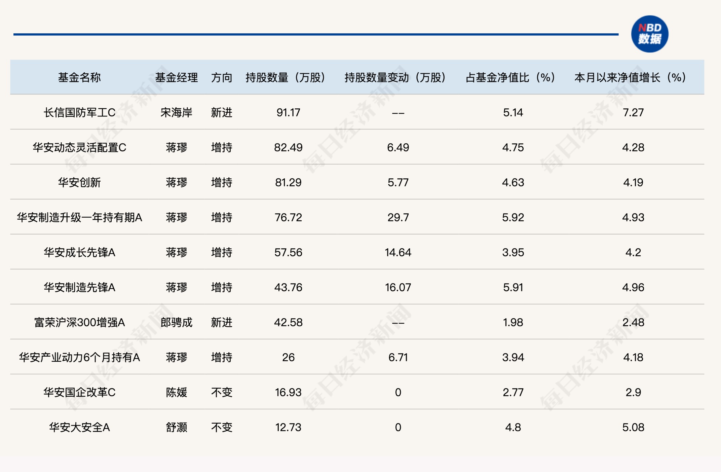Select the 基金名称 column header
Image resolution: width=721 pixels, height=472 pixels.
pos(79,77)
